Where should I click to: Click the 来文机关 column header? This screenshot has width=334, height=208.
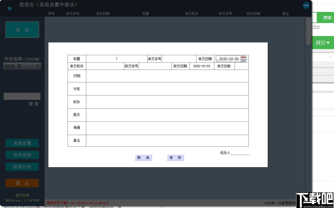coord(192,14)
